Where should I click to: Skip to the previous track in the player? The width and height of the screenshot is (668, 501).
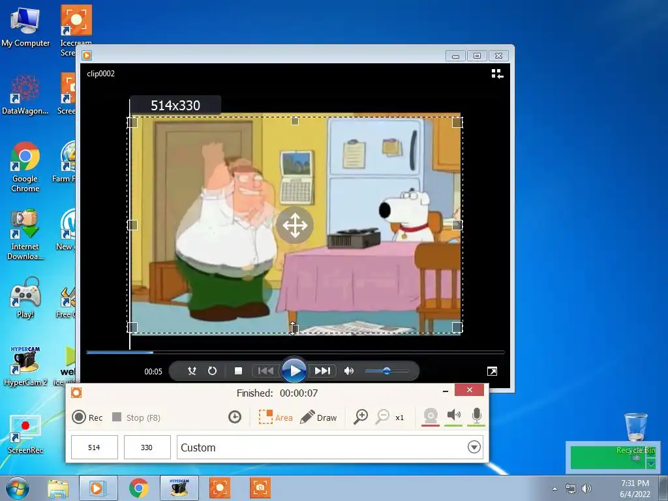266,371
